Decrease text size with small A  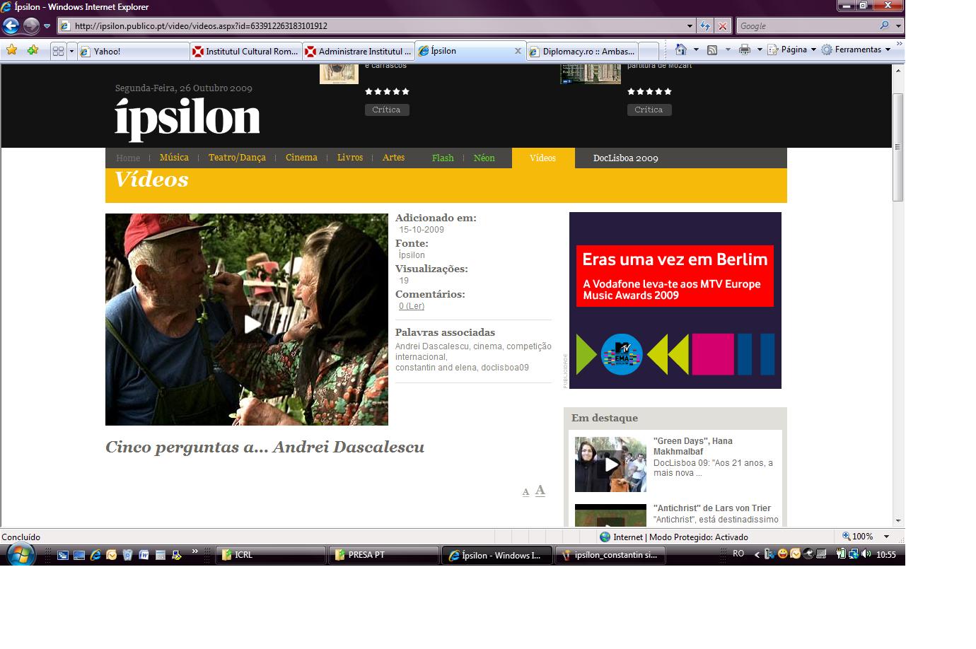[x=525, y=492]
